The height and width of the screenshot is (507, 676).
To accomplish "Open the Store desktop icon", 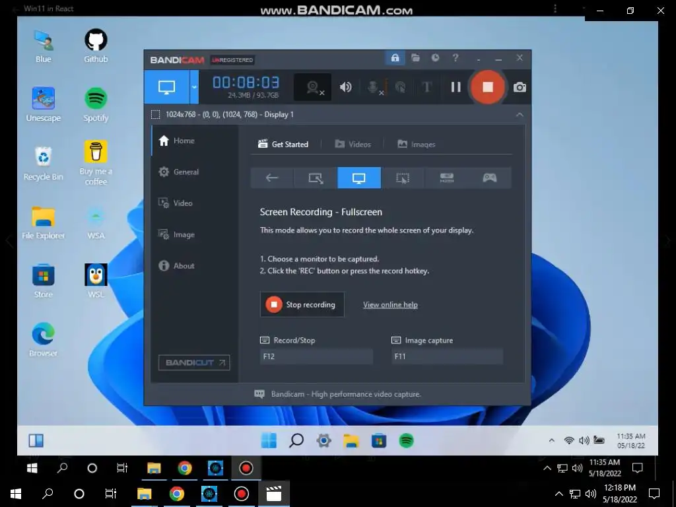I will [x=43, y=281].
